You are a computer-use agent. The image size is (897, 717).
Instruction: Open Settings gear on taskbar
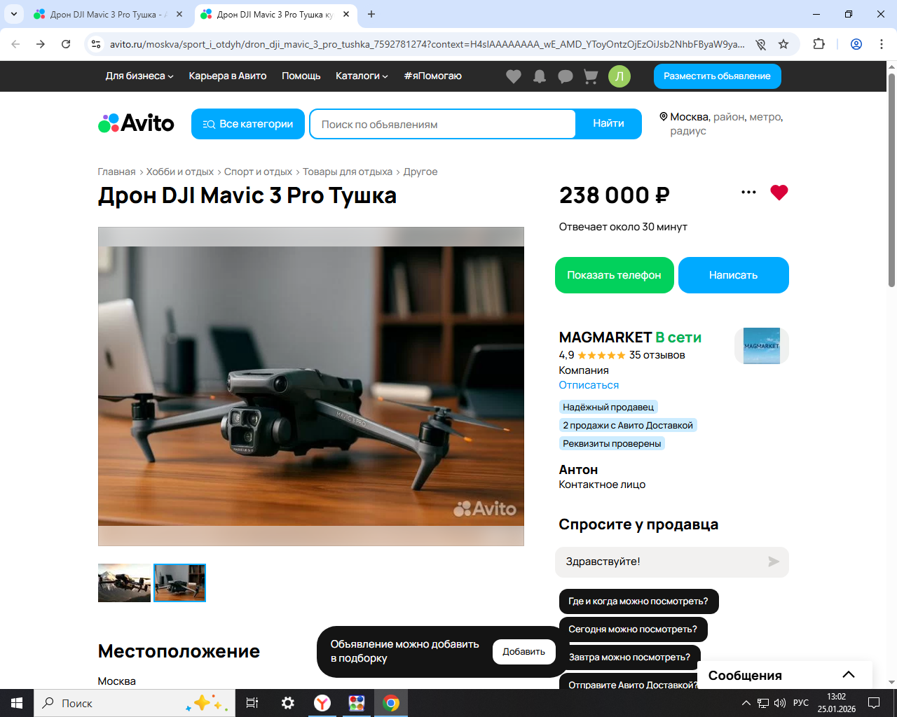(287, 703)
